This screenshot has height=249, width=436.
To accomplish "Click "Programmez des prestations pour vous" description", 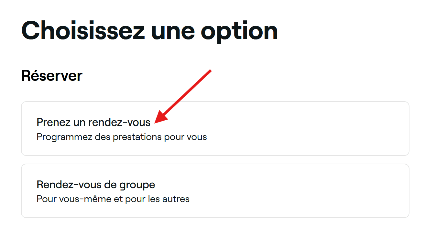I will pyautogui.click(x=122, y=137).
